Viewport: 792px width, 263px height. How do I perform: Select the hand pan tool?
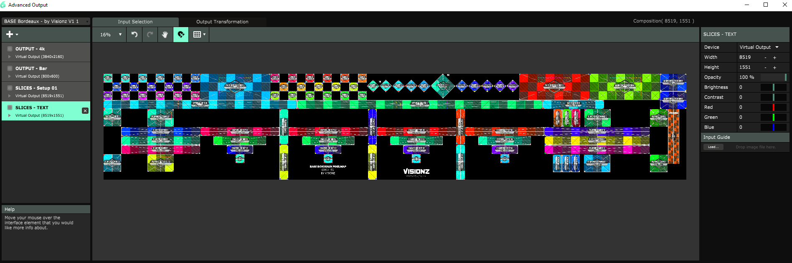coord(165,35)
